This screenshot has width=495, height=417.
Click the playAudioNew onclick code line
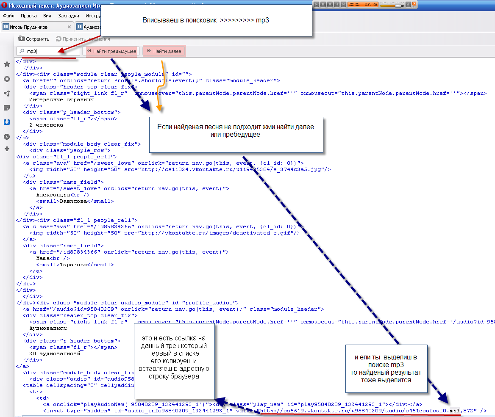click(x=232, y=404)
